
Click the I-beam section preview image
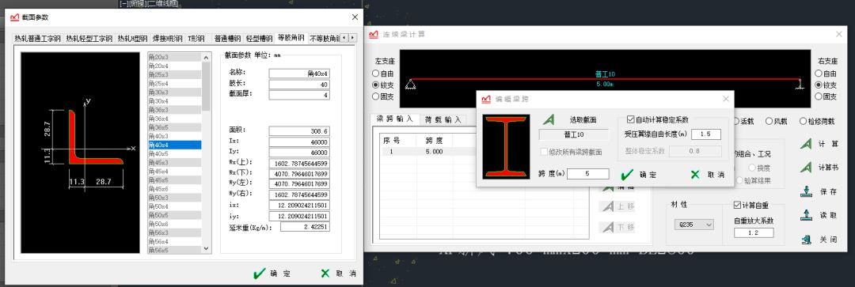(x=506, y=146)
